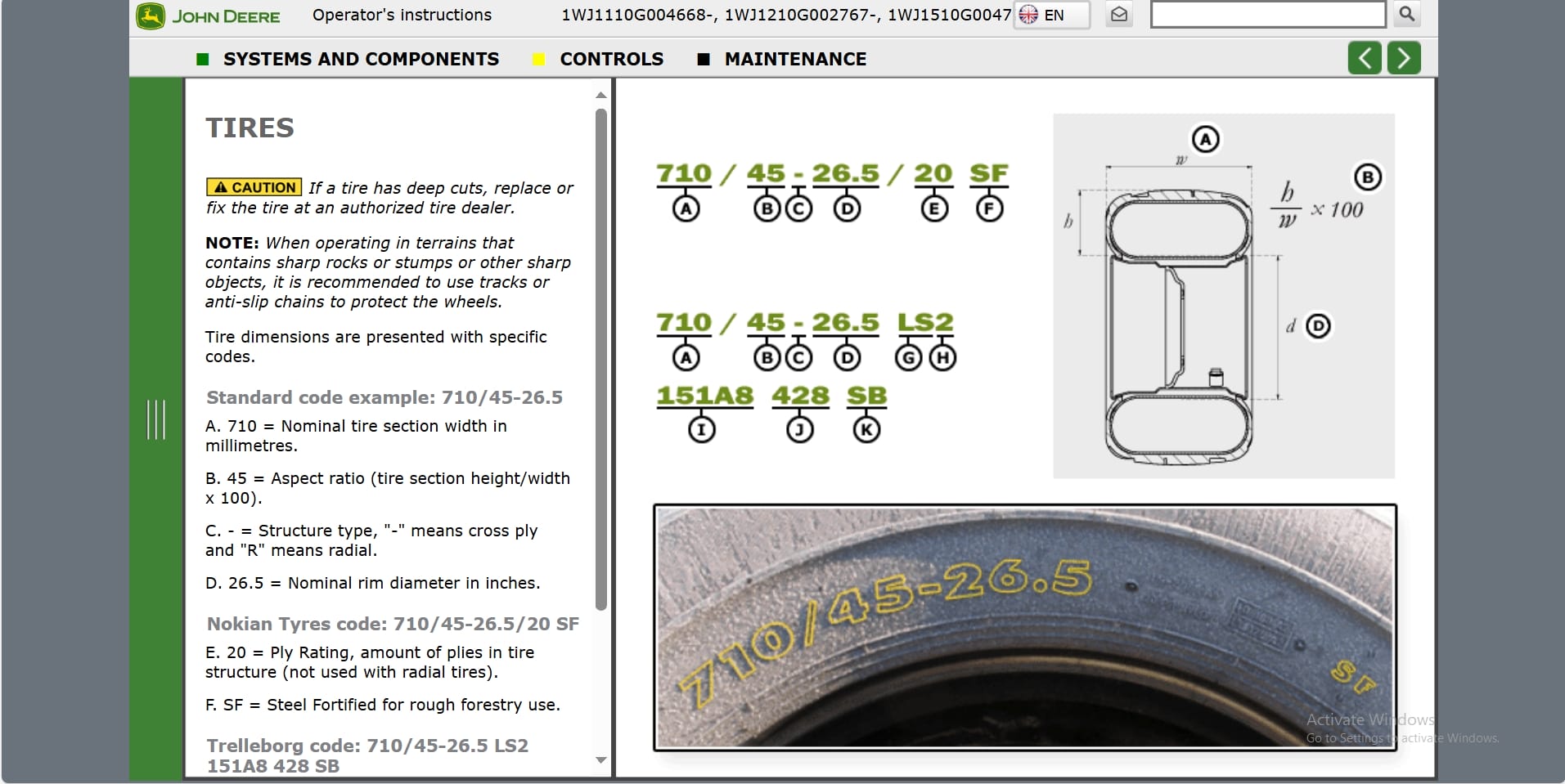
Task: Click the yellow CAUTION label
Action: 254,187
